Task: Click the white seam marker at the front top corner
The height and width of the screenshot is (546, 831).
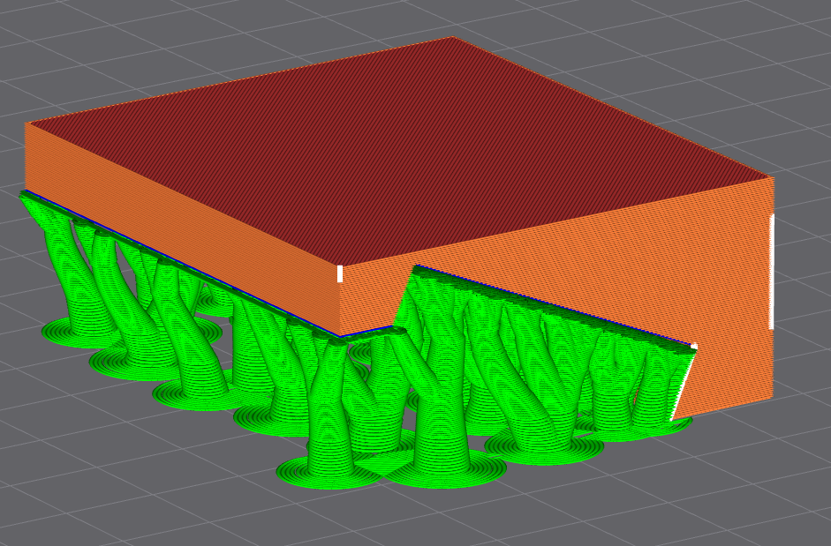Action: (x=340, y=273)
